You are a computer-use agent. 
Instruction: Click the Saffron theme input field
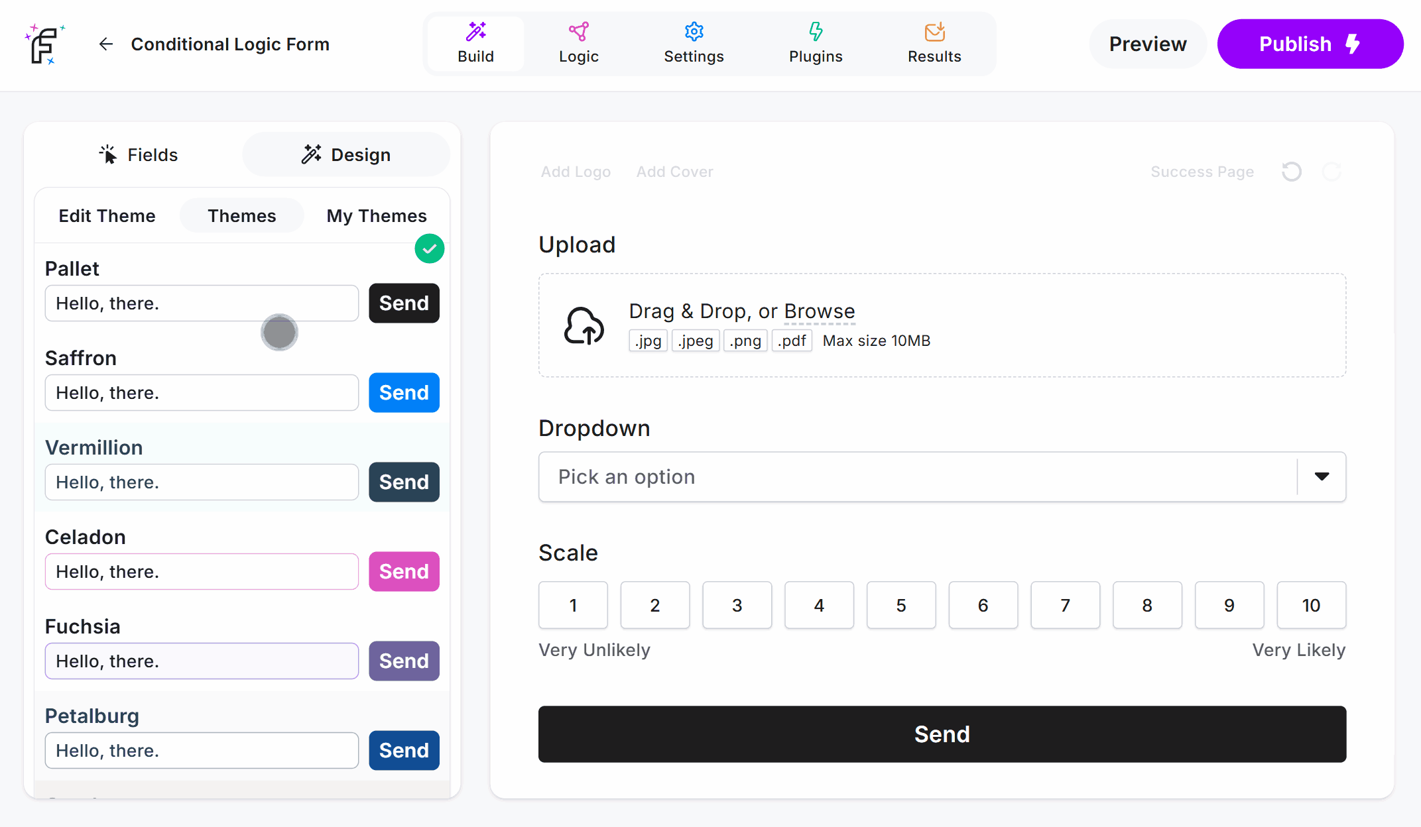coord(202,393)
